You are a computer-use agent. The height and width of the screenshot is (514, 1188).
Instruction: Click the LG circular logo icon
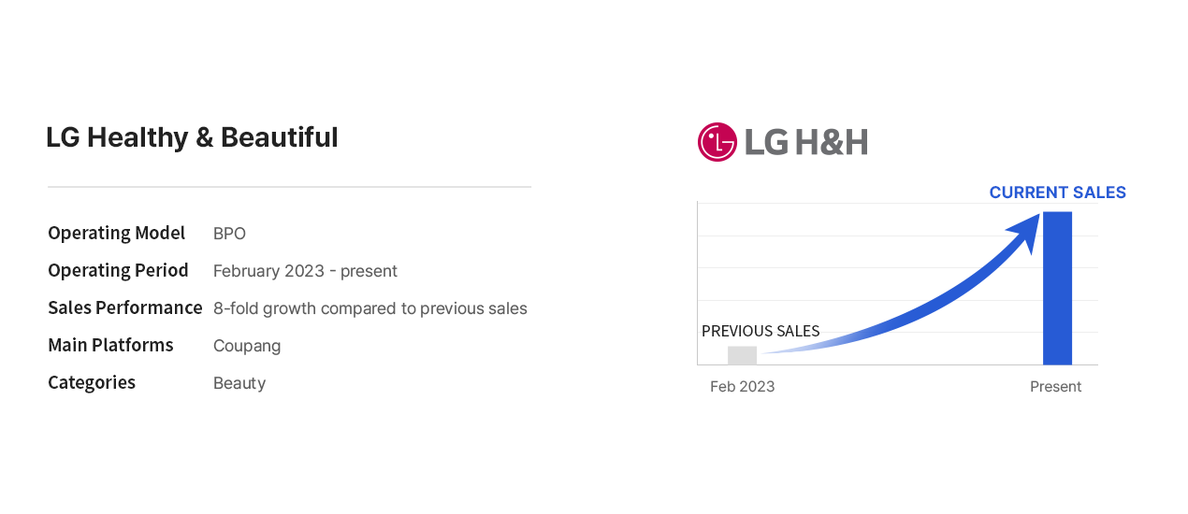click(x=717, y=142)
